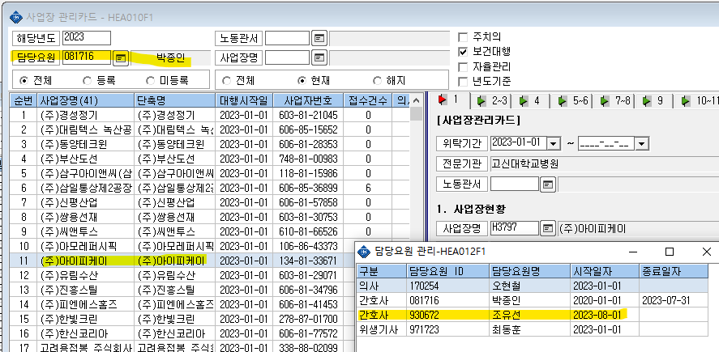Viewport: 719px width, 352px height.
Task: Open lookup icon beside top 노동관서 field
Action: click(319, 39)
